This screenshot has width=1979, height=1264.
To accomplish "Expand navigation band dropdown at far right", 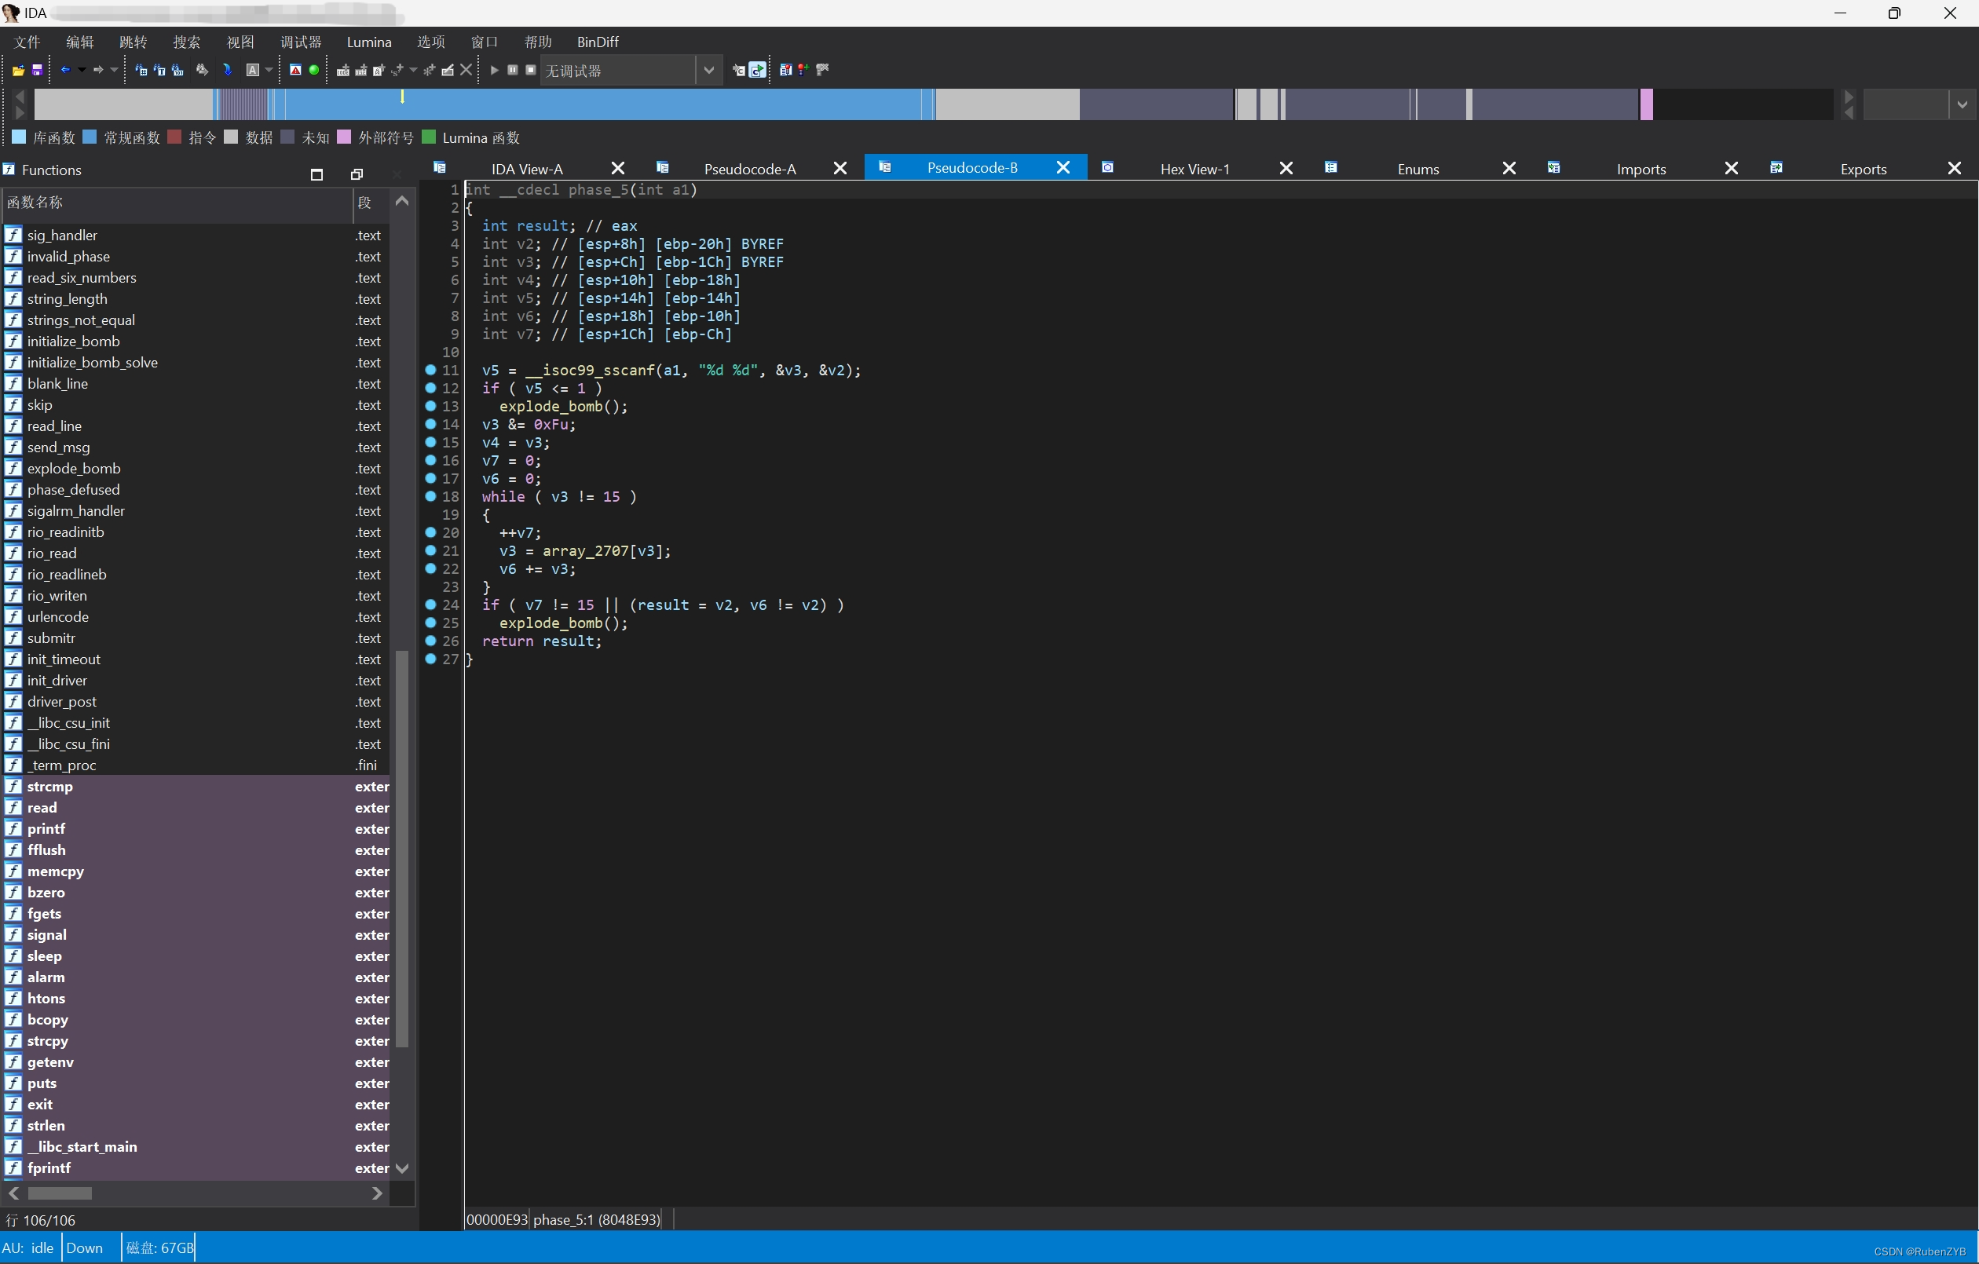I will [1962, 104].
